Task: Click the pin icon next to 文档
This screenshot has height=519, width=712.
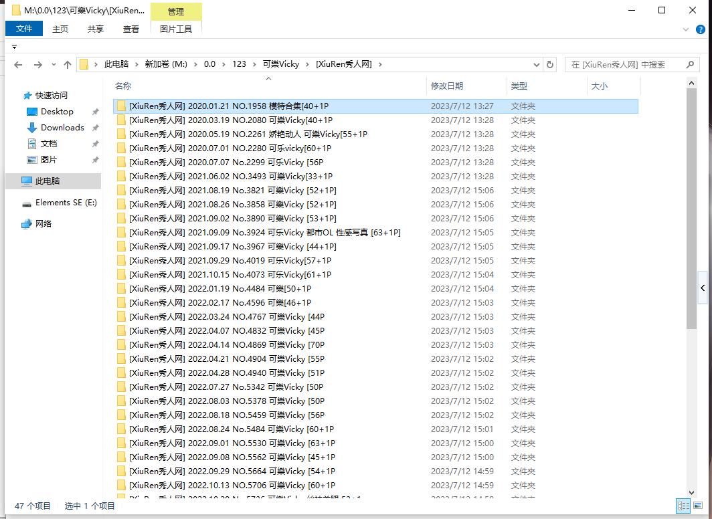Action: pos(95,144)
